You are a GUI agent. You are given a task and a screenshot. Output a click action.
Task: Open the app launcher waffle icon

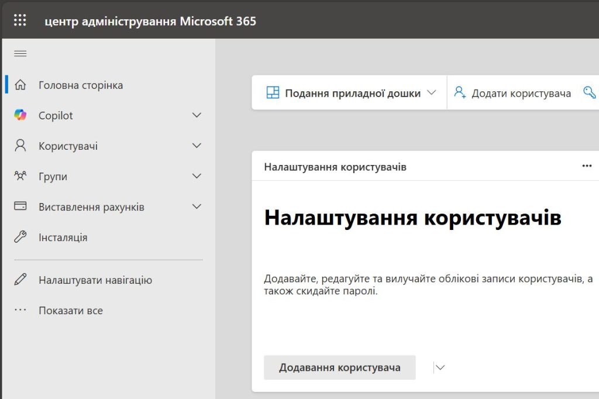pos(20,20)
